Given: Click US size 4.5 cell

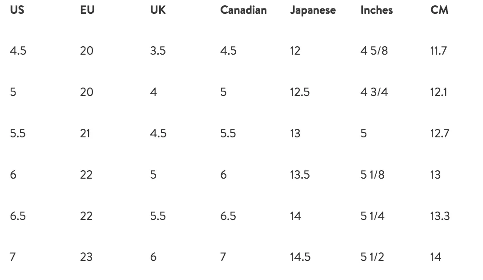Looking at the screenshot, I should coord(18,51).
